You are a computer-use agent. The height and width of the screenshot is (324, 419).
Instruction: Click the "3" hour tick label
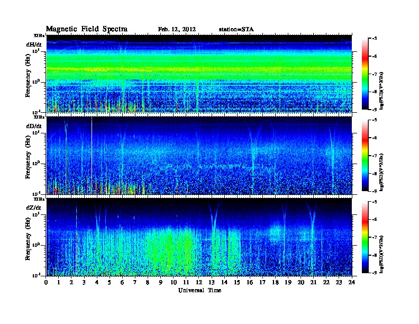[x=84, y=282]
